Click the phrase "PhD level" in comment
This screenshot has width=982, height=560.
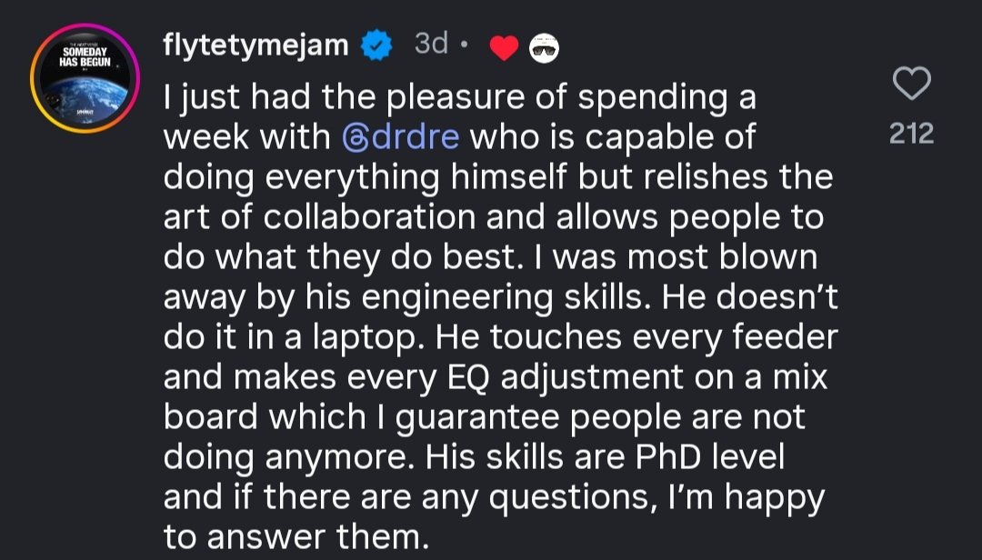pos(707,457)
